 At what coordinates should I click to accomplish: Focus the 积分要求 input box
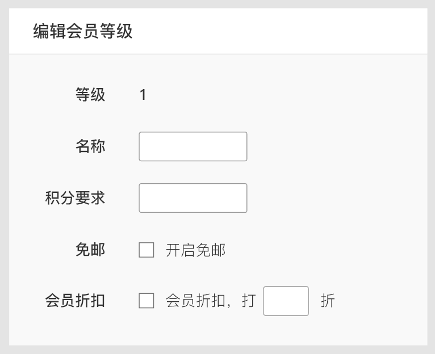tap(193, 198)
